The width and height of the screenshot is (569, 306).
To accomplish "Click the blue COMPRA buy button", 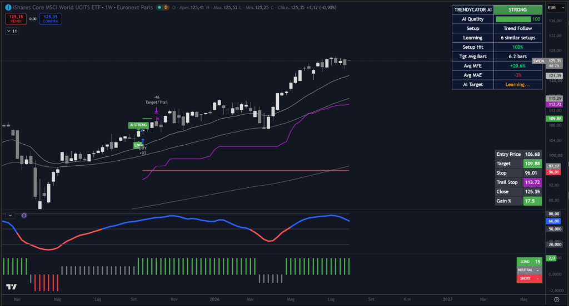I will click(x=51, y=19).
